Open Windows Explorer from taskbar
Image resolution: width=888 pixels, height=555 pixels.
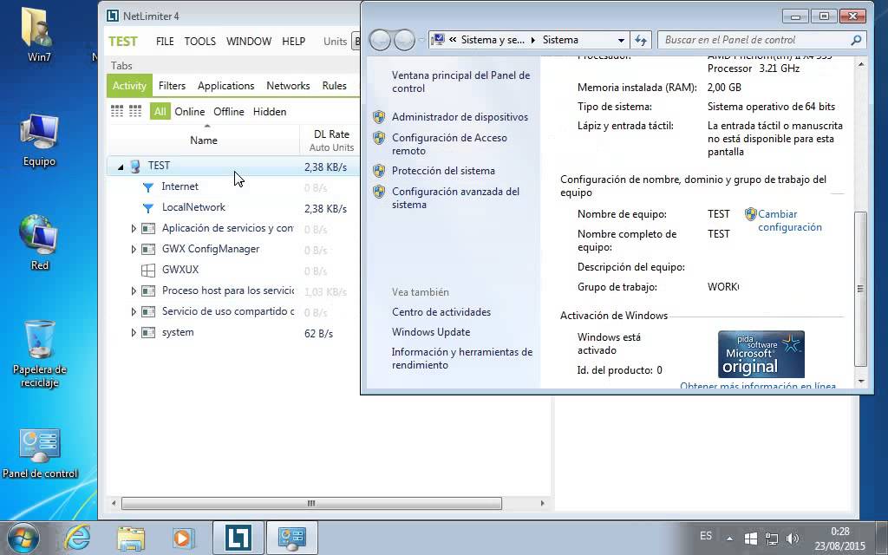(131, 538)
